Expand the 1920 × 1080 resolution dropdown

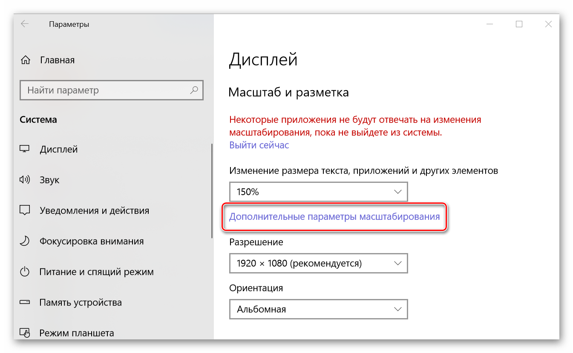click(318, 263)
